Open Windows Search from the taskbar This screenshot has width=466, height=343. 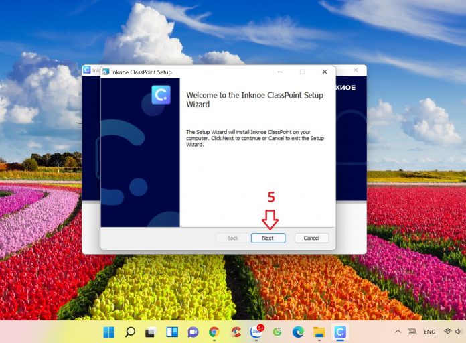[x=130, y=332]
